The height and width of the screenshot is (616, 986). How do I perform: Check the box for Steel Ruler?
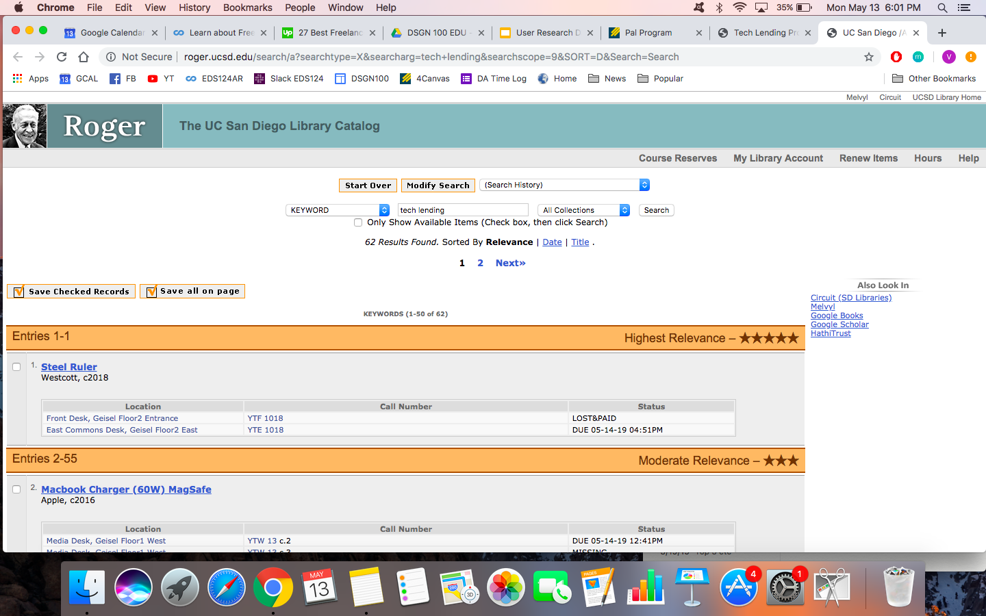[x=16, y=367]
